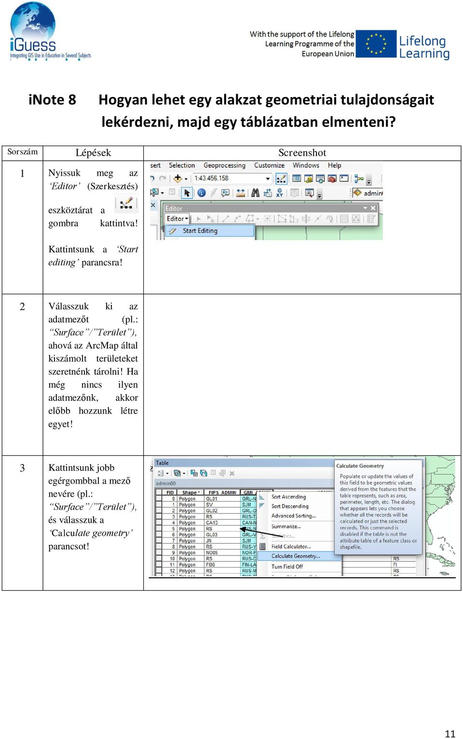Select the Edit Annotation tool
The height and width of the screenshot is (739, 463).
210,219
